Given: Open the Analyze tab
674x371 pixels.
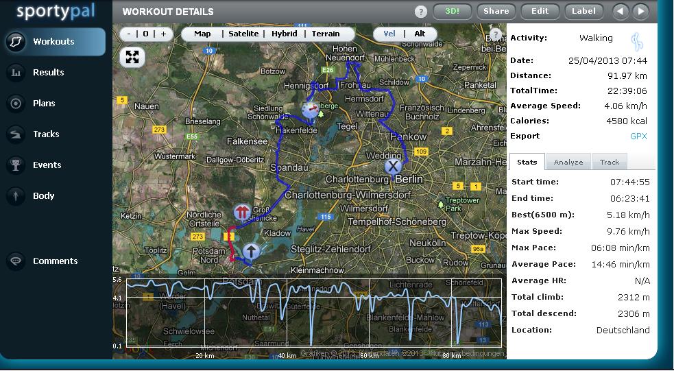Looking at the screenshot, I should [568, 162].
